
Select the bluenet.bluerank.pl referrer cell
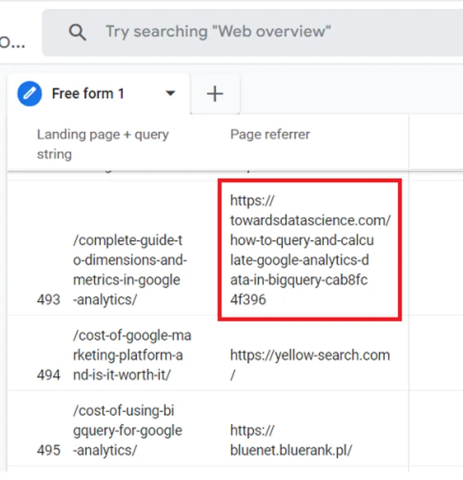pos(290,439)
